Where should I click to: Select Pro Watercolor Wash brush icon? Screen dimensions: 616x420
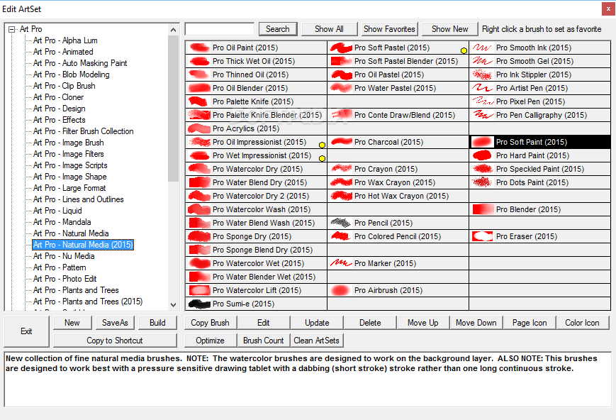[x=199, y=209]
